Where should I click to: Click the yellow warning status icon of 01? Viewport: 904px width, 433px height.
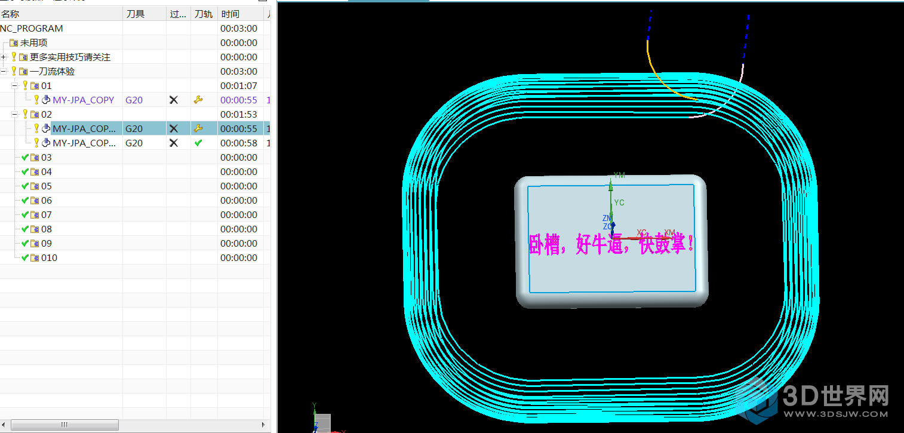tap(25, 86)
